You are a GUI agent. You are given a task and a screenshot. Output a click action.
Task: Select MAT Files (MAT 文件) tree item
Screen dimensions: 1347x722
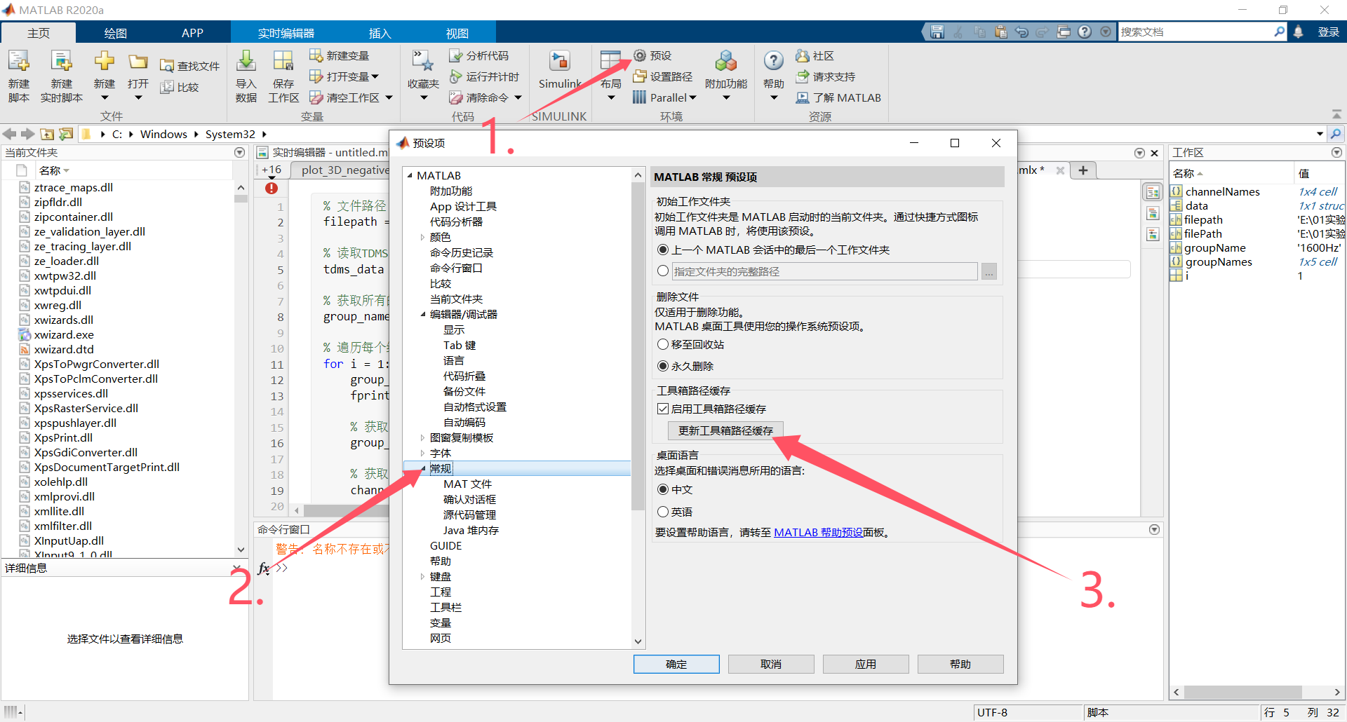(x=467, y=484)
